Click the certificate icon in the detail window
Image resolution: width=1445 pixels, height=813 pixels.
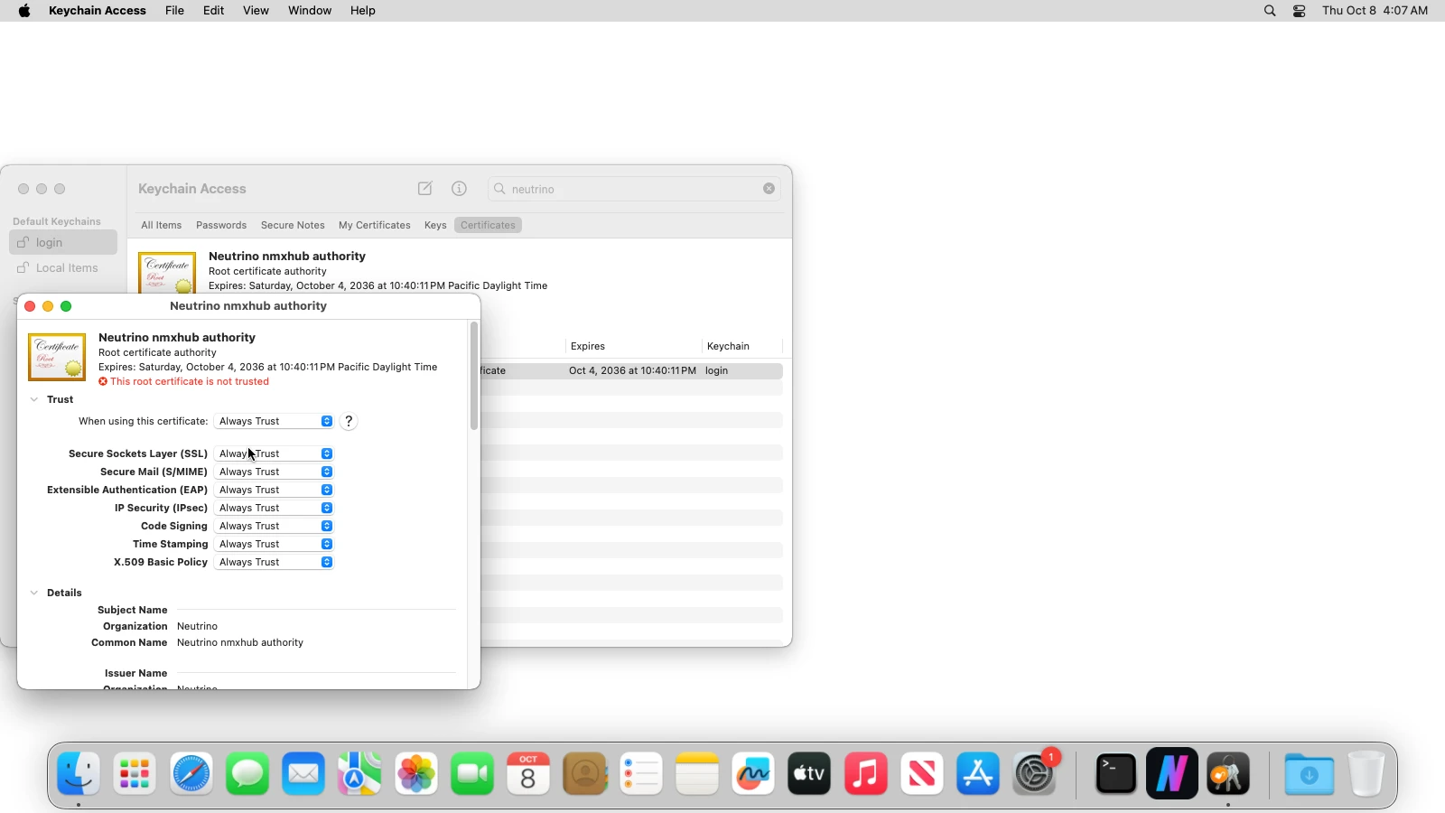[57, 357]
